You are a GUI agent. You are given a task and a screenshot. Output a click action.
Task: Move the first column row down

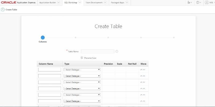[144, 70]
